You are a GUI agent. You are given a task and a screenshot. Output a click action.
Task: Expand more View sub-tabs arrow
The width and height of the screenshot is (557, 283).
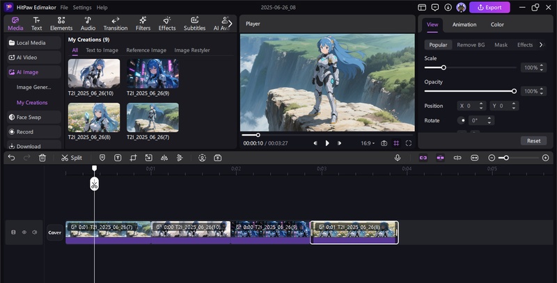(x=541, y=45)
